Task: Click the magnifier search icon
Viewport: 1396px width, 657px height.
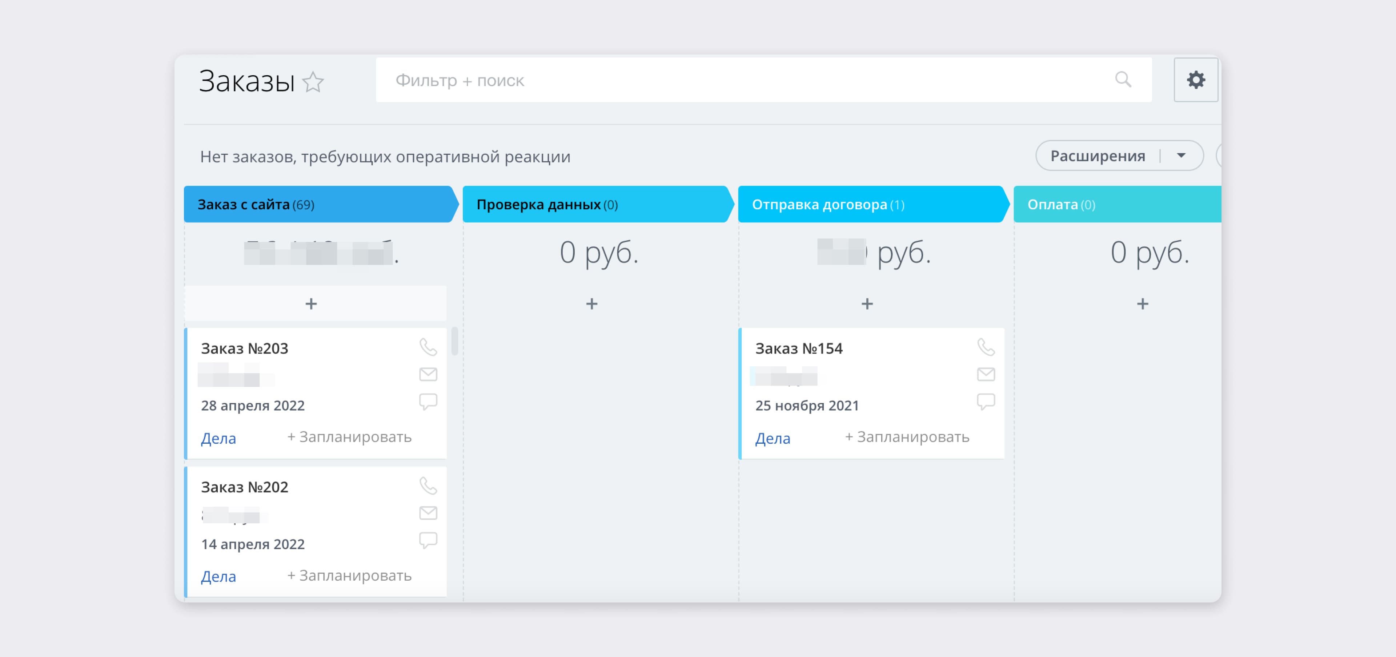Action: tap(1123, 80)
